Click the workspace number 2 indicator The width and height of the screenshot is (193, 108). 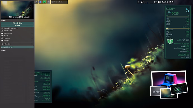(138, 2)
